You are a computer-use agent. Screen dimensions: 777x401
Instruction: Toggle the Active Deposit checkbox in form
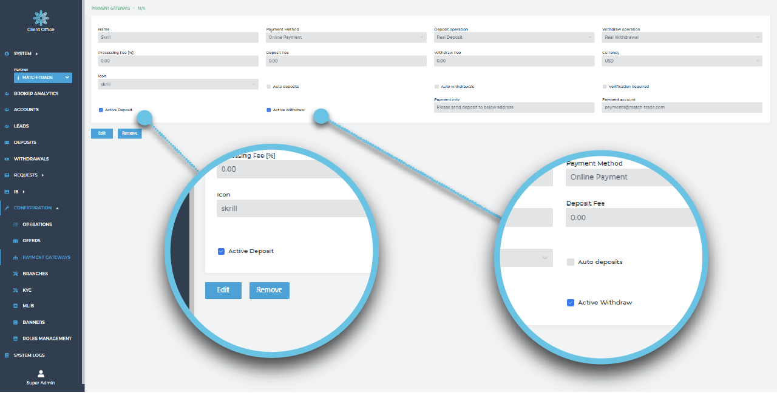(x=101, y=110)
